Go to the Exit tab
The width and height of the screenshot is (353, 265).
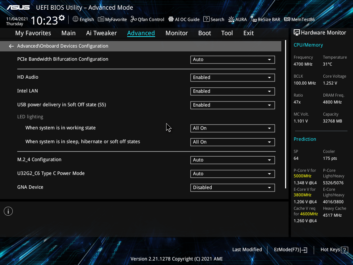(249, 33)
